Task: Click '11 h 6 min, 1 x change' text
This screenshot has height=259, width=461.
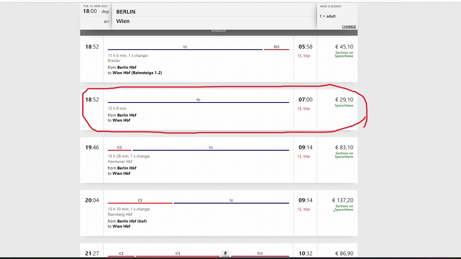Action: [128, 55]
